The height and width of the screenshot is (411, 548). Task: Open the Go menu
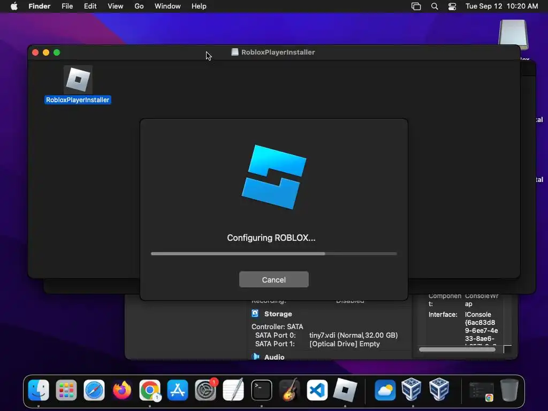coord(139,6)
